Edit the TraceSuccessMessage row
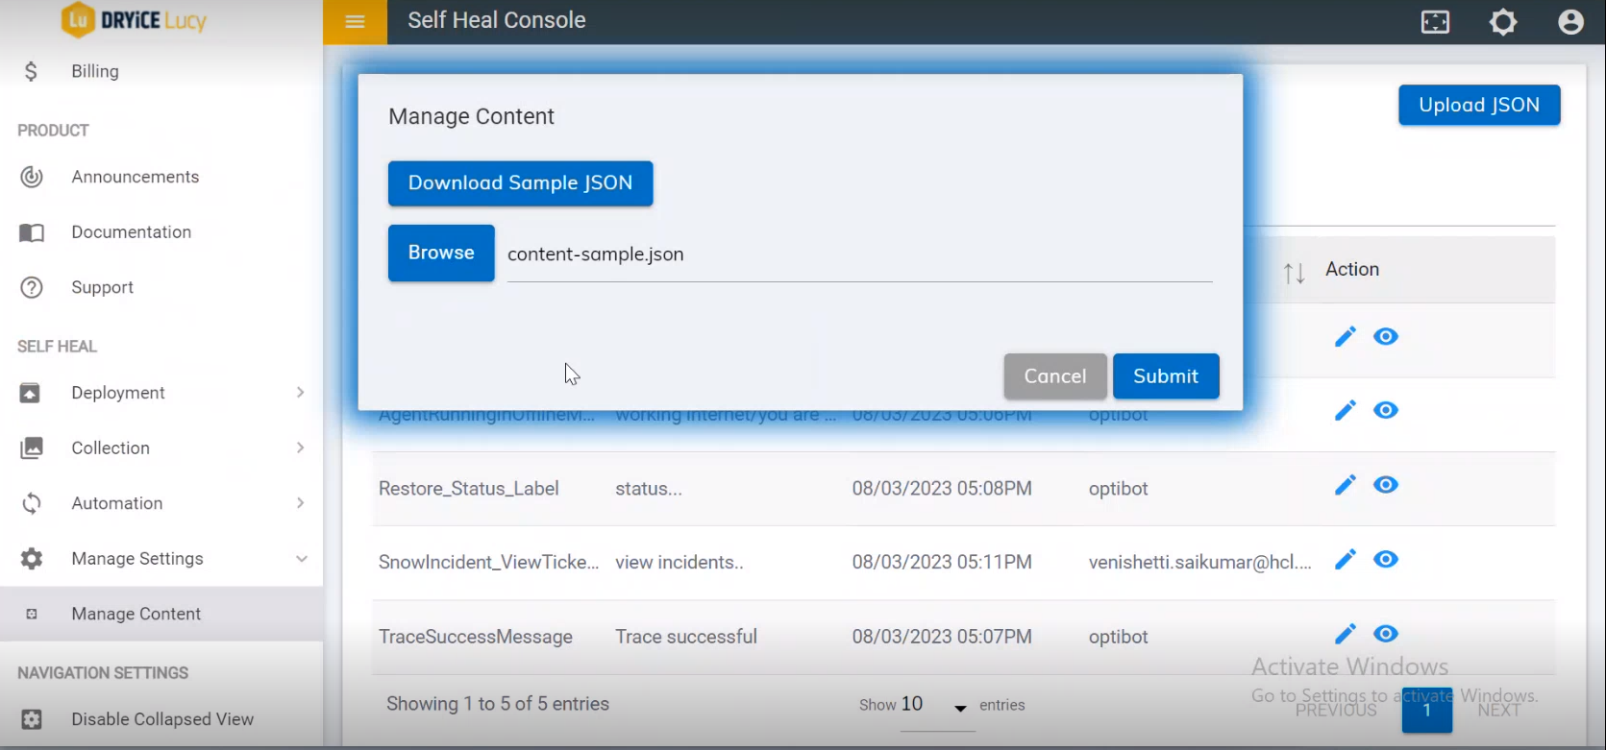This screenshot has width=1606, height=750. click(x=1346, y=634)
